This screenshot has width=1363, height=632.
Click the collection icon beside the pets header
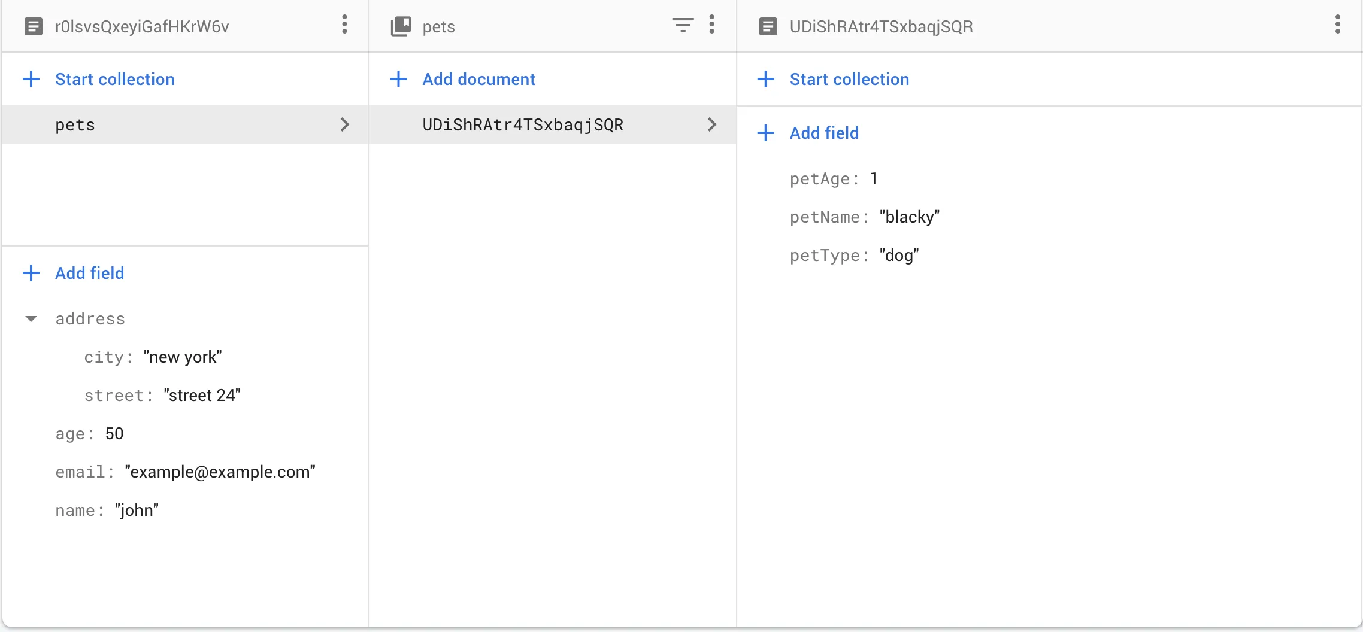(x=401, y=26)
